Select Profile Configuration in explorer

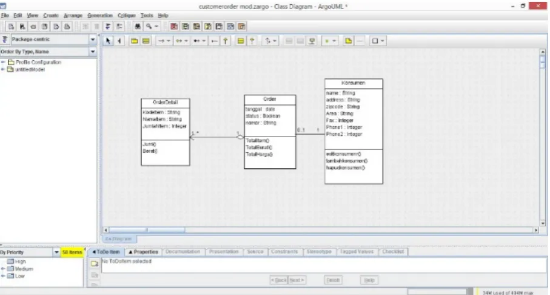pos(38,62)
